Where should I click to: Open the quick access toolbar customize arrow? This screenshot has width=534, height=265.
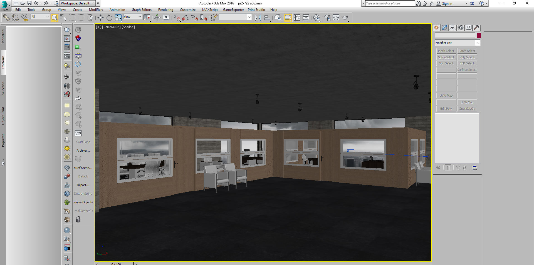[x=98, y=3]
